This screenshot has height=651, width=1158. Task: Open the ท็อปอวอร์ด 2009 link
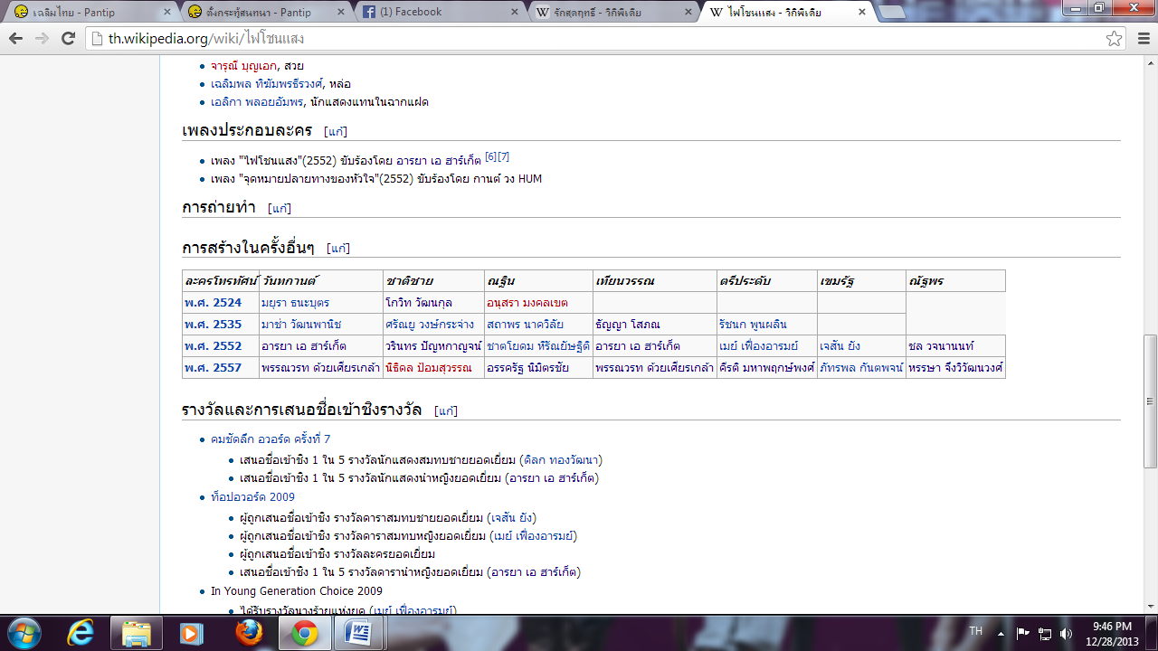click(x=252, y=497)
